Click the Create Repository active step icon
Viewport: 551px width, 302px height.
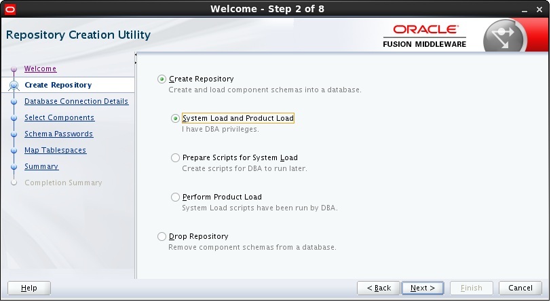pos(14,86)
